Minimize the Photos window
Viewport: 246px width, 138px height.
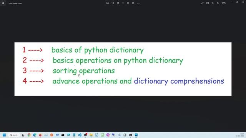click(231, 2)
